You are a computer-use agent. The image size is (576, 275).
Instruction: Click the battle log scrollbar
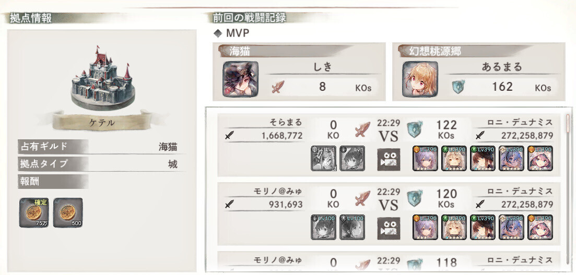point(568,123)
